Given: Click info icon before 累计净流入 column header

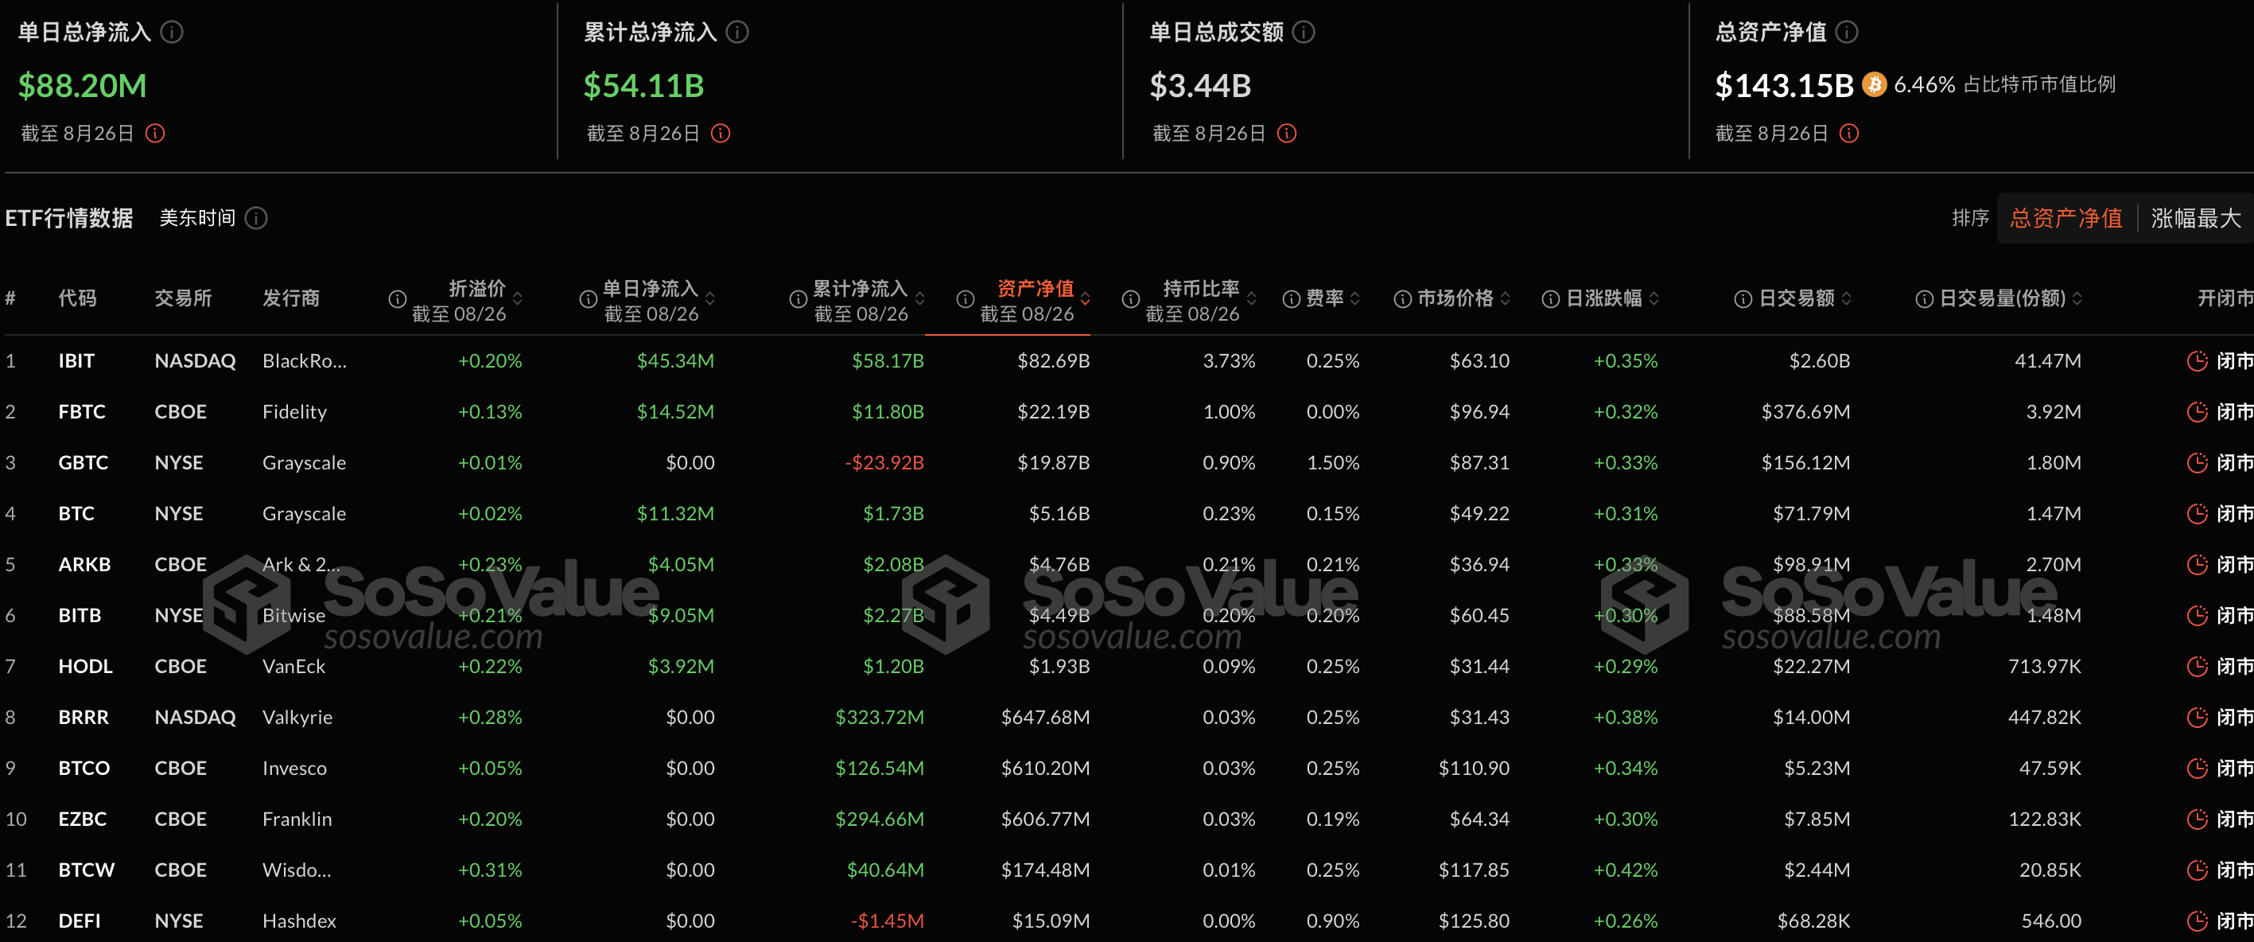Looking at the screenshot, I should [x=798, y=299].
